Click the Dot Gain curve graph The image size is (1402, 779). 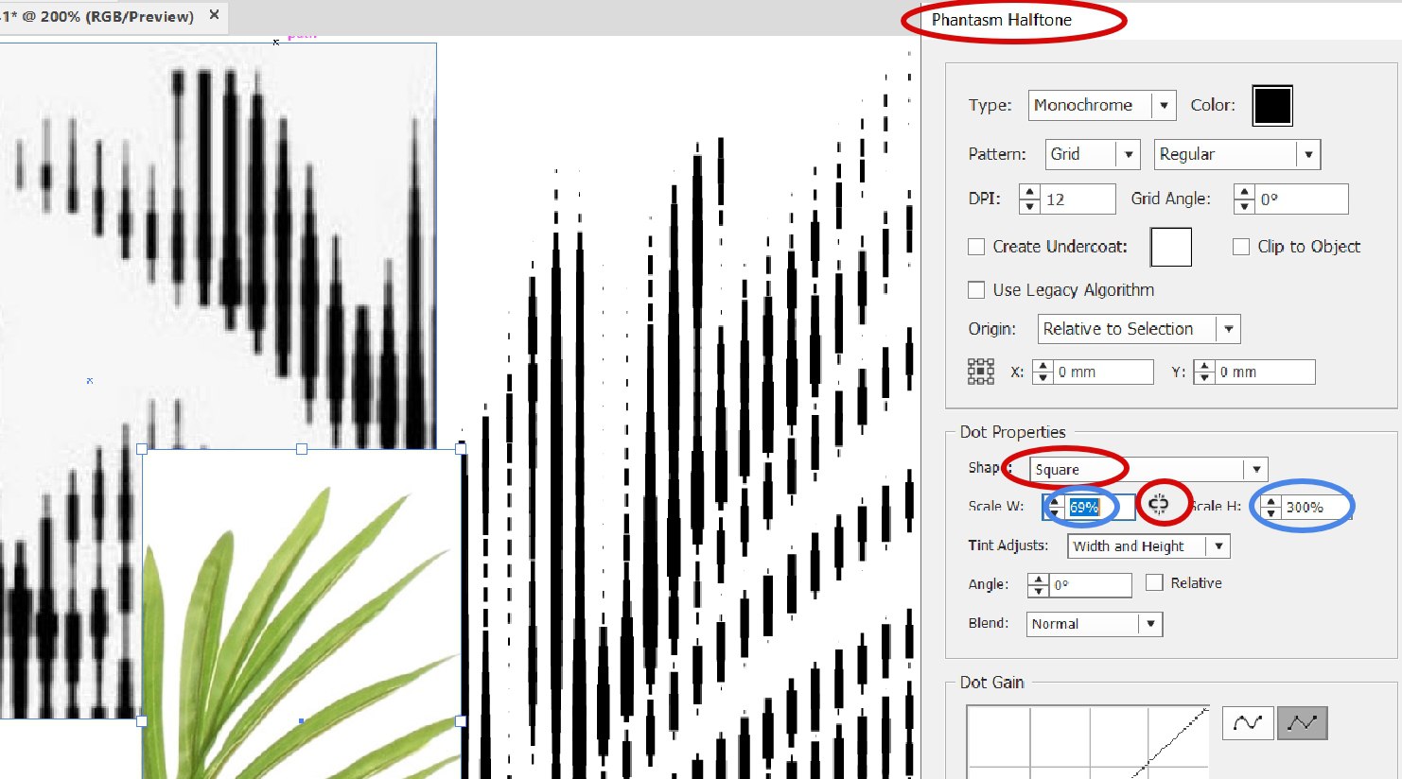coord(1088,742)
